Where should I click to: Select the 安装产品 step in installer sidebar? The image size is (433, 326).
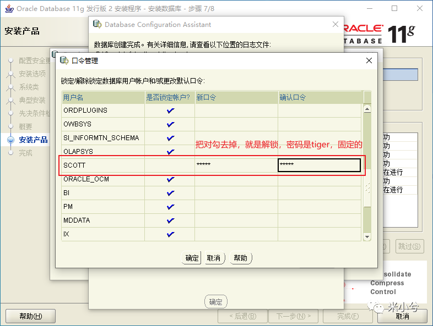click(x=33, y=140)
